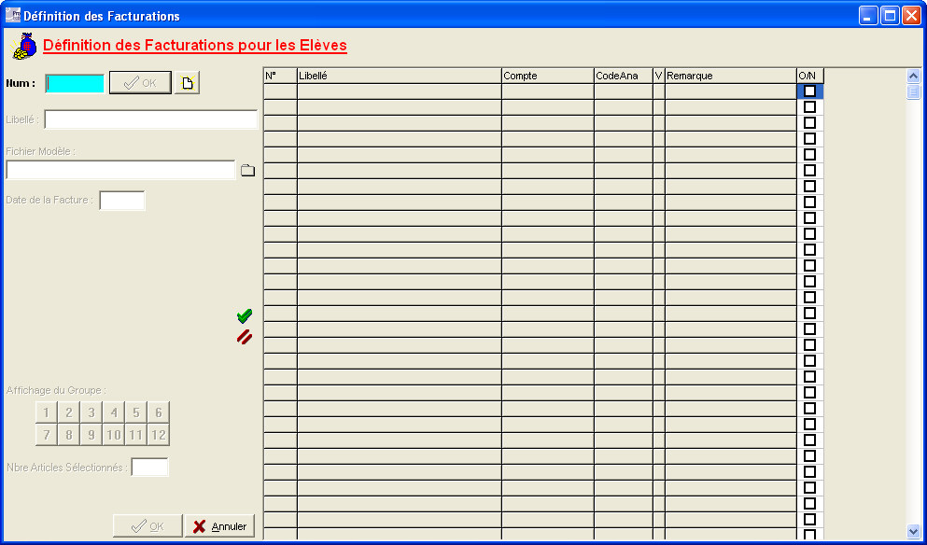Focus the Fichier Modèle path field
Image resolution: width=927 pixels, height=545 pixels.
pyautogui.click(x=120, y=170)
